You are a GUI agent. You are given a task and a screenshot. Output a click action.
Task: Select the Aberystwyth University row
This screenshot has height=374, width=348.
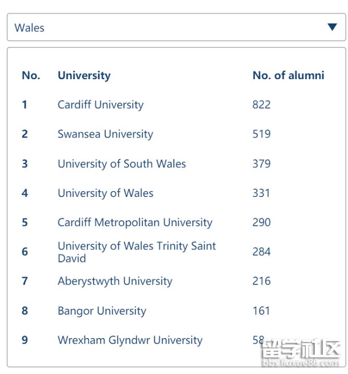click(115, 281)
